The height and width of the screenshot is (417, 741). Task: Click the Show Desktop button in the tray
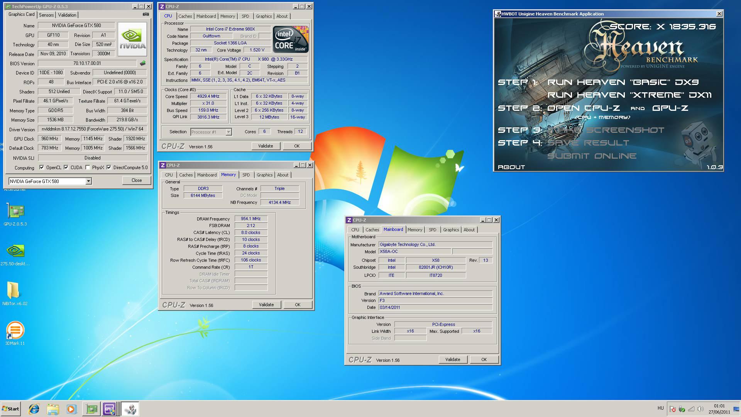pos(736,409)
